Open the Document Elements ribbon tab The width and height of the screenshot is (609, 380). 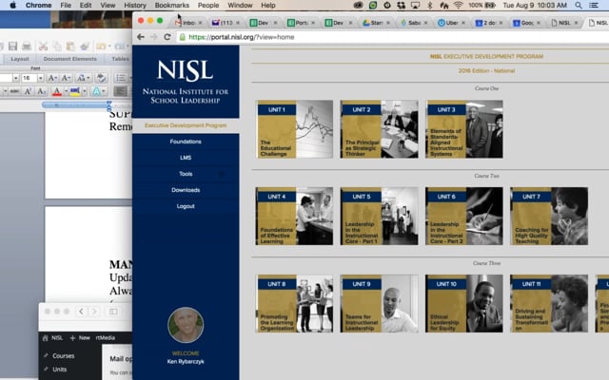pos(70,59)
